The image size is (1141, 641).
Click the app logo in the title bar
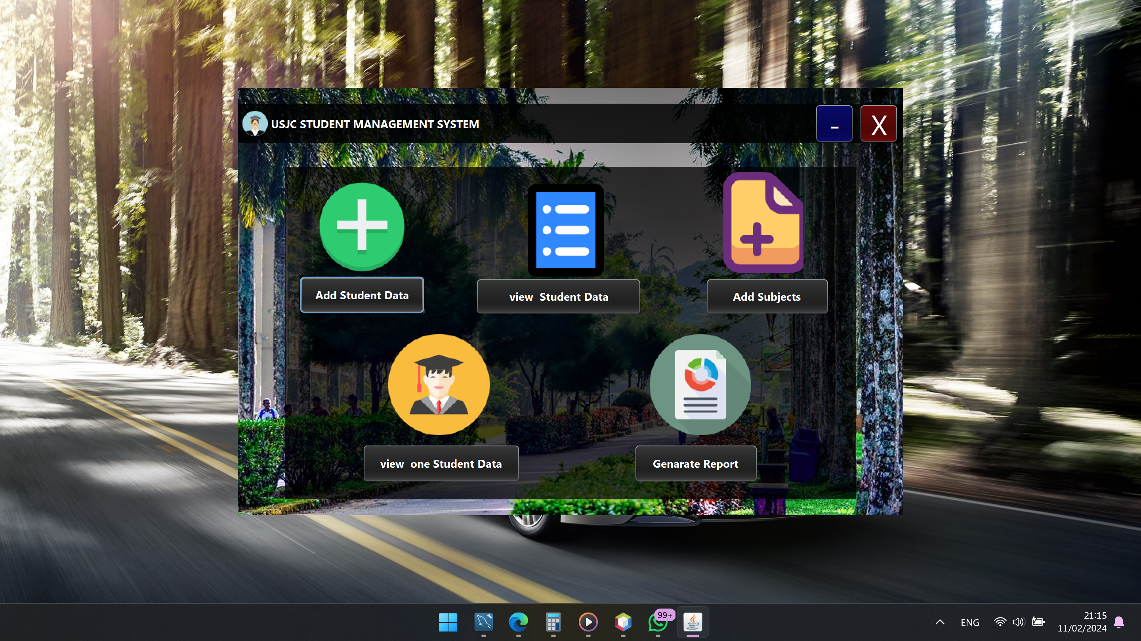pos(255,123)
